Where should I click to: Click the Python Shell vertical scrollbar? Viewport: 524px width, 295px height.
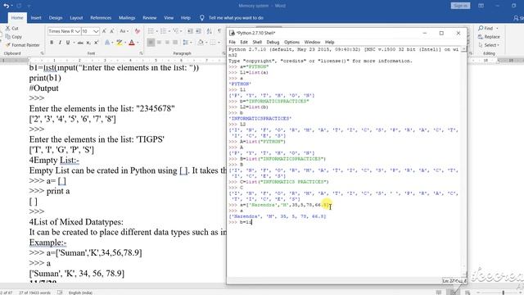point(464,162)
